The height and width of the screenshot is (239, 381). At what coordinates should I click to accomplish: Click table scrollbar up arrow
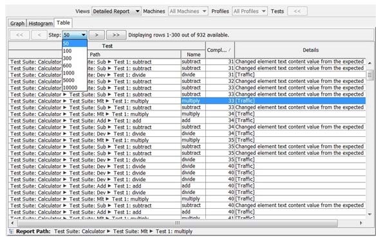coord(369,63)
